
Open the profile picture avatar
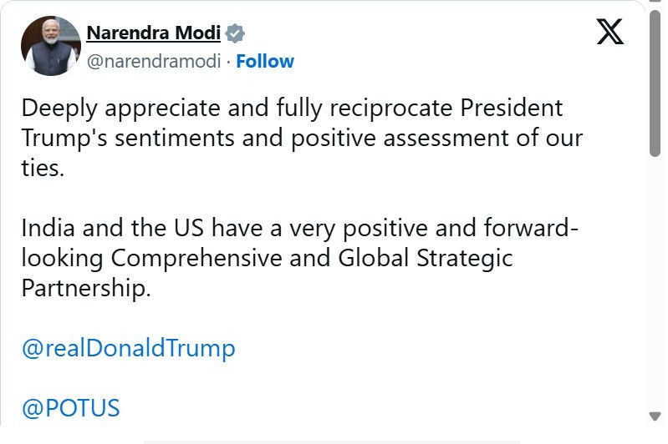point(51,47)
